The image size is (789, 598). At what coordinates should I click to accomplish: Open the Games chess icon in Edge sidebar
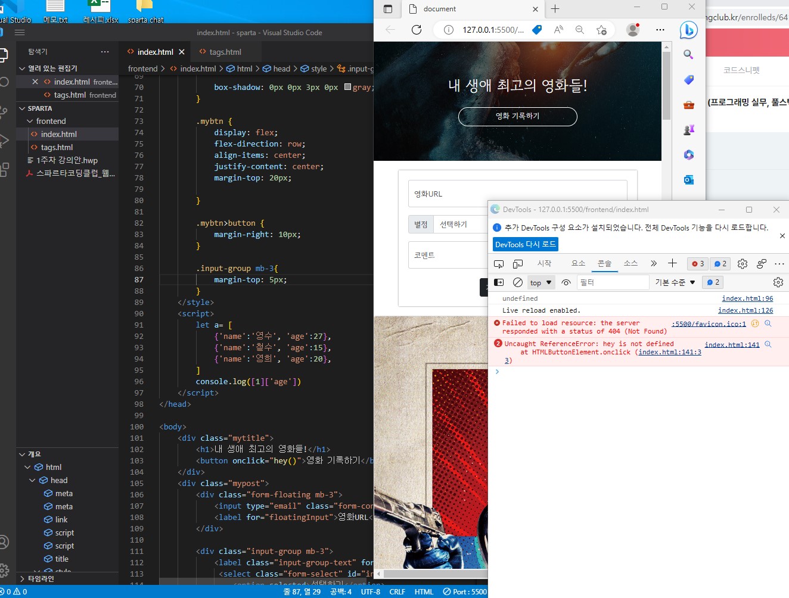tap(689, 130)
